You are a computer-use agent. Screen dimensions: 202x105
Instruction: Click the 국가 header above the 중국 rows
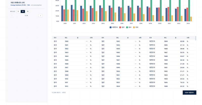[x=55, y=38]
